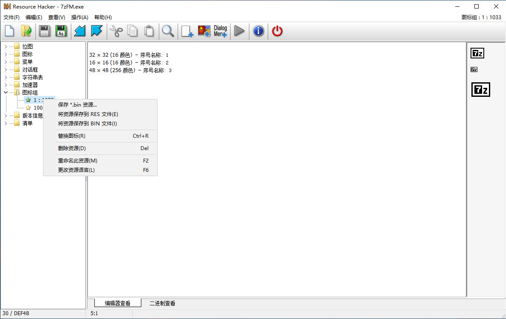Select the 版本信息 folder in the tree
The image size is (506, 319).
(x=32, y=115)
